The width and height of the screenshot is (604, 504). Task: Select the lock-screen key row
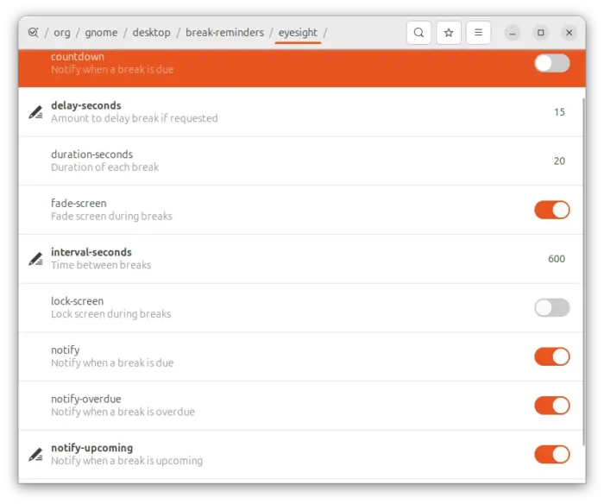301,308
